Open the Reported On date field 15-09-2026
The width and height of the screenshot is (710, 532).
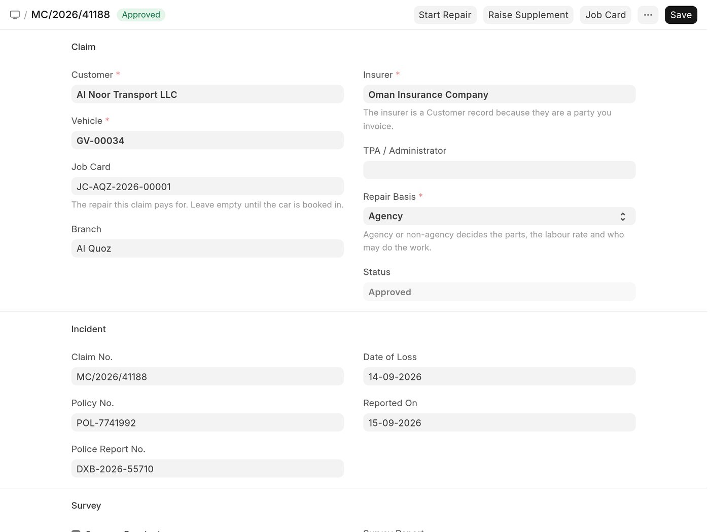(x=499, y=422)
